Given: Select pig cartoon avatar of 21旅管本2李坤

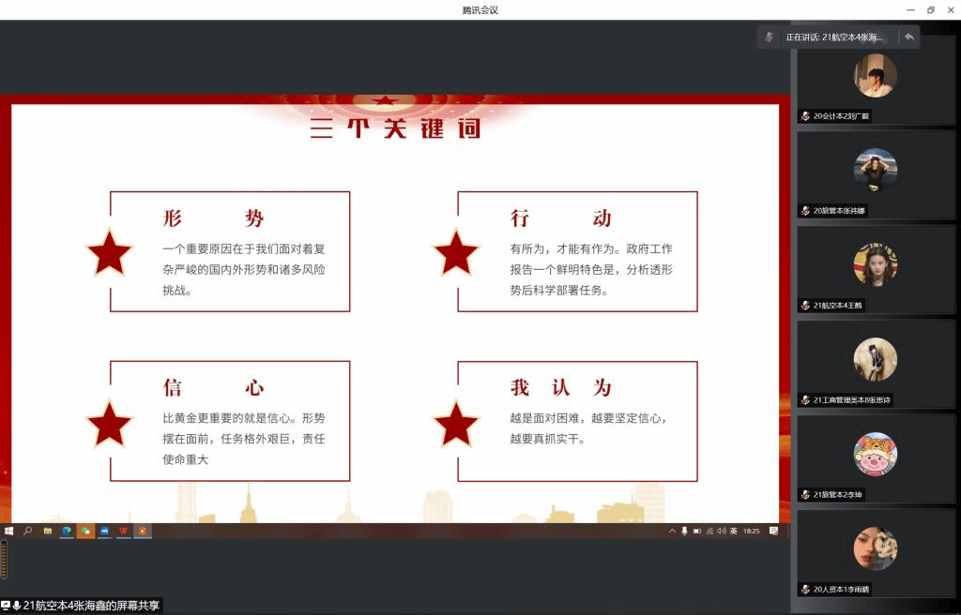Looking at the screenshot, I should [876, 454].
